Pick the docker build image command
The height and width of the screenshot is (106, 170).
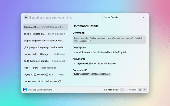[x=45, y=54]
